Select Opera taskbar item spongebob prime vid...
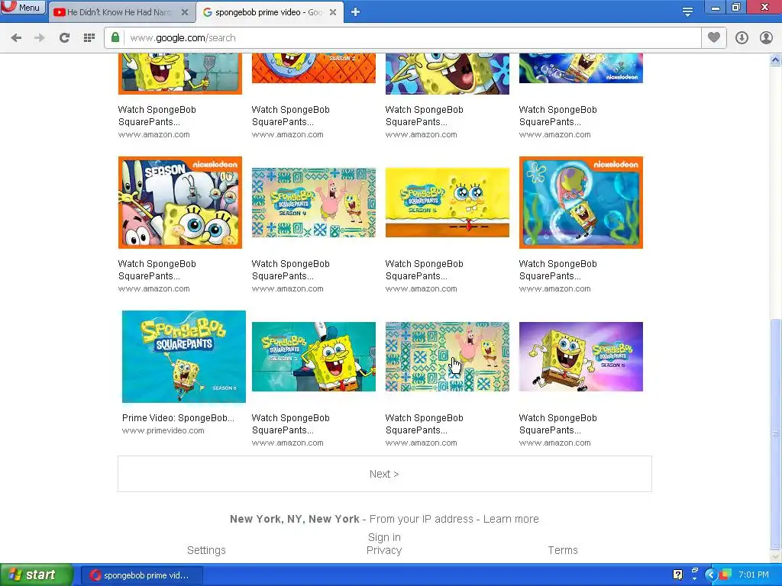782x586 pixels. 141,575
